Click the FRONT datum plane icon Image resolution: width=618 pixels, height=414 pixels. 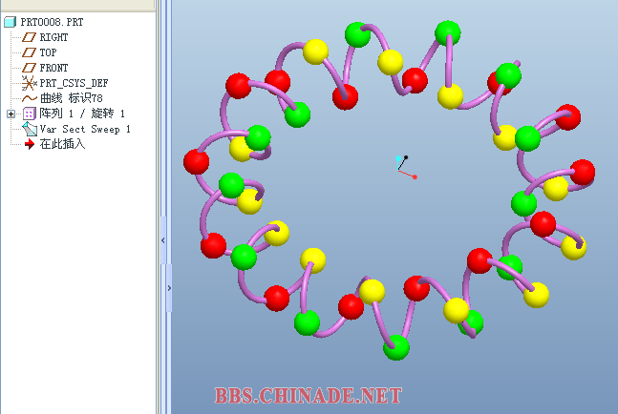(x=29, y=68)
